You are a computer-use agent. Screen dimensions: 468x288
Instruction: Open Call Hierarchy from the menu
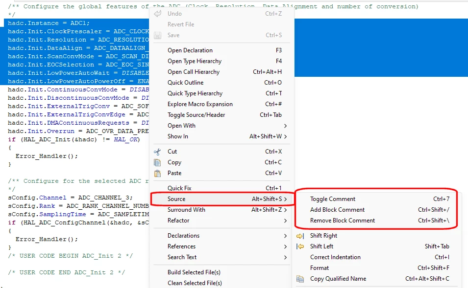point(222,72)
